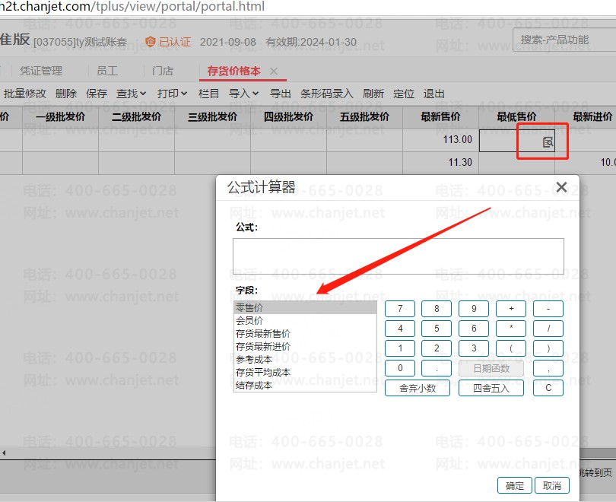This screenshot has width=616, height=502.
Task: Open formula lookup icon in 最低售价 cell
Action: (548, 142)
